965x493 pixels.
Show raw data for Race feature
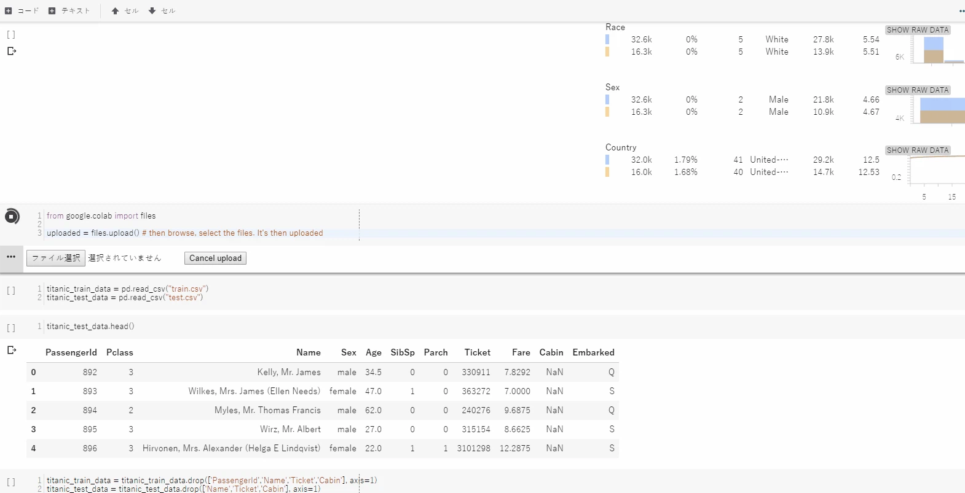[918, 30]
